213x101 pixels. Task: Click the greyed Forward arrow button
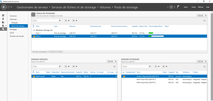tap(8, 7)
